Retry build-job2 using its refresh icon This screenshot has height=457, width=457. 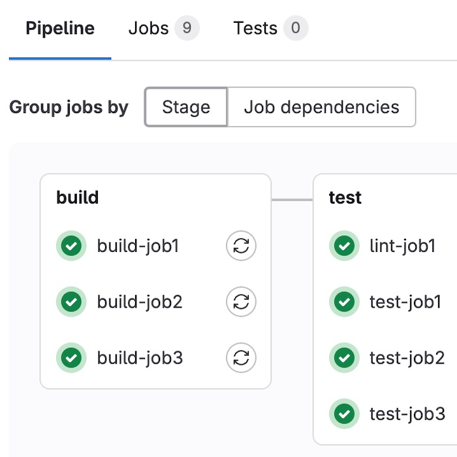coord(241,302)
